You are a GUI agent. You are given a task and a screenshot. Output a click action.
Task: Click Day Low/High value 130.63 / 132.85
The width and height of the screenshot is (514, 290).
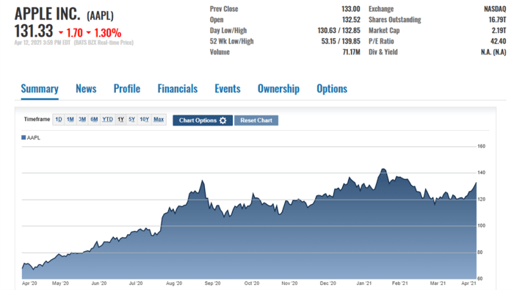click(339, 31)
